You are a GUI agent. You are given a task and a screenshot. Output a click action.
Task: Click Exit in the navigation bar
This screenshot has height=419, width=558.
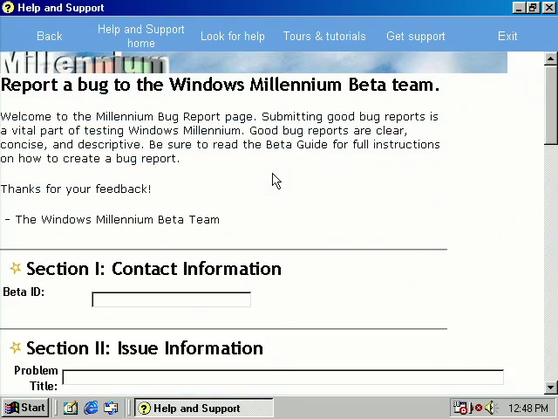tap(507, 36)
